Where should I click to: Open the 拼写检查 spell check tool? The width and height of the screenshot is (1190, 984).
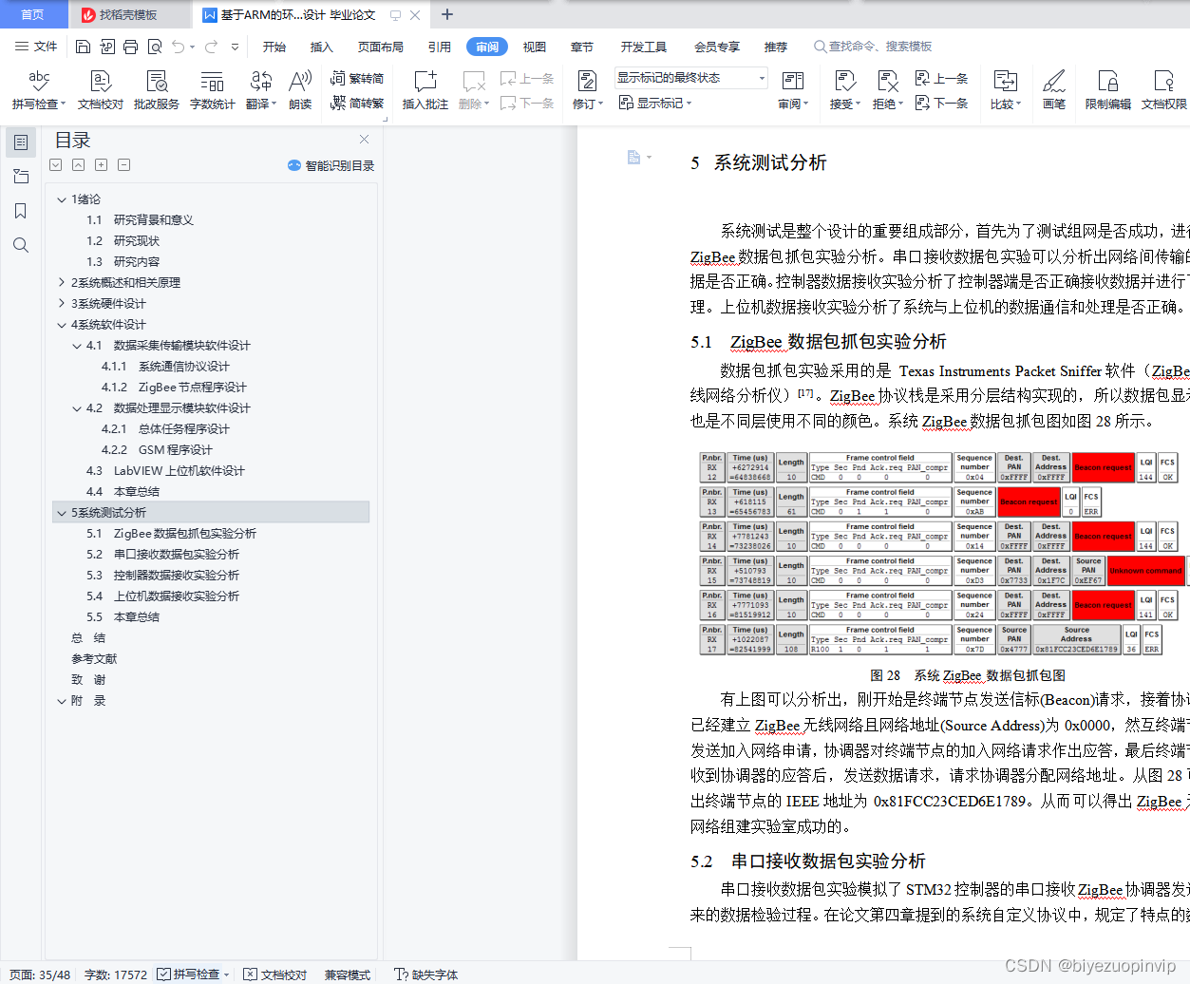(x=38, y=89)
